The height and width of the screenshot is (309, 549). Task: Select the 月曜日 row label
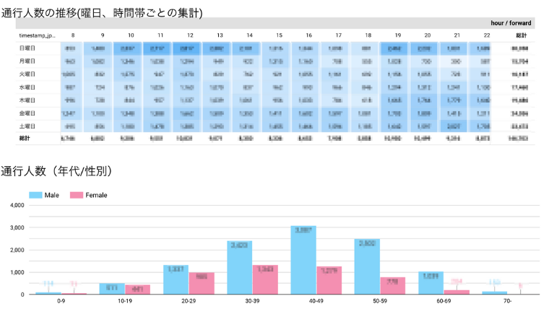(27, 61)
